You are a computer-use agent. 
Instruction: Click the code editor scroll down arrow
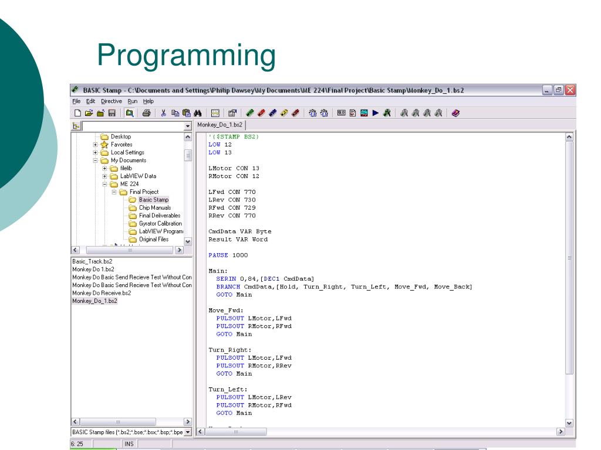(569, 423)
